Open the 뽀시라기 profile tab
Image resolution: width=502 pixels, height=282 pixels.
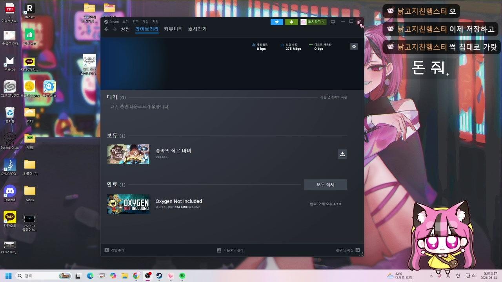click(197, 29)
